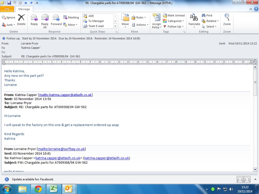Expand the Related dropdown
Image resolution: width=259 pixels, height=194 pixels.
click(x=218, y=21)
